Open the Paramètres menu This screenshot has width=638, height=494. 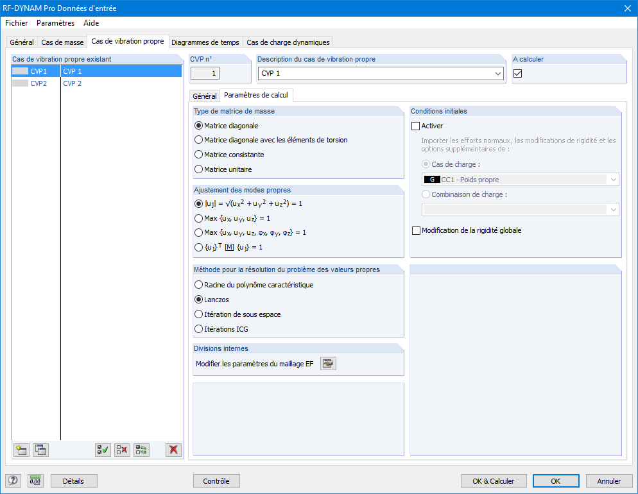55,22
